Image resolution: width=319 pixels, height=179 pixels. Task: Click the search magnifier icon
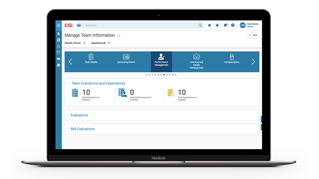coord(200,25)
